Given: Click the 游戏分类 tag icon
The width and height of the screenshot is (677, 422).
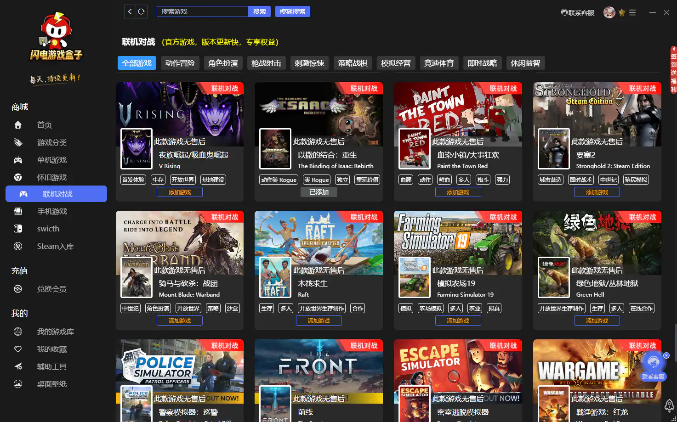Looking at the screenshot, I should 18,142.
